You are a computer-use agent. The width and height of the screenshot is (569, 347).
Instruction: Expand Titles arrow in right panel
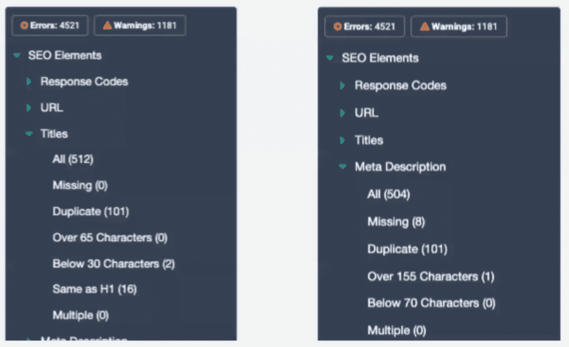[x=342, y=140]
